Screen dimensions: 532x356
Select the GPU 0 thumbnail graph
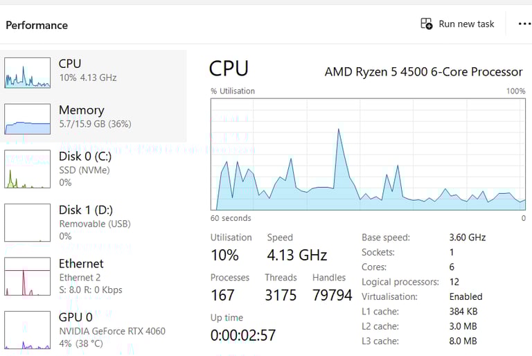coord(28,330)
